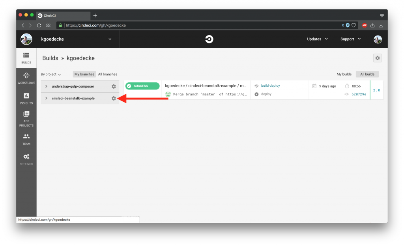Screen dimensions: 404x246
Task: Open the Workflows sidebar icon
Action: tap(26, 78)
